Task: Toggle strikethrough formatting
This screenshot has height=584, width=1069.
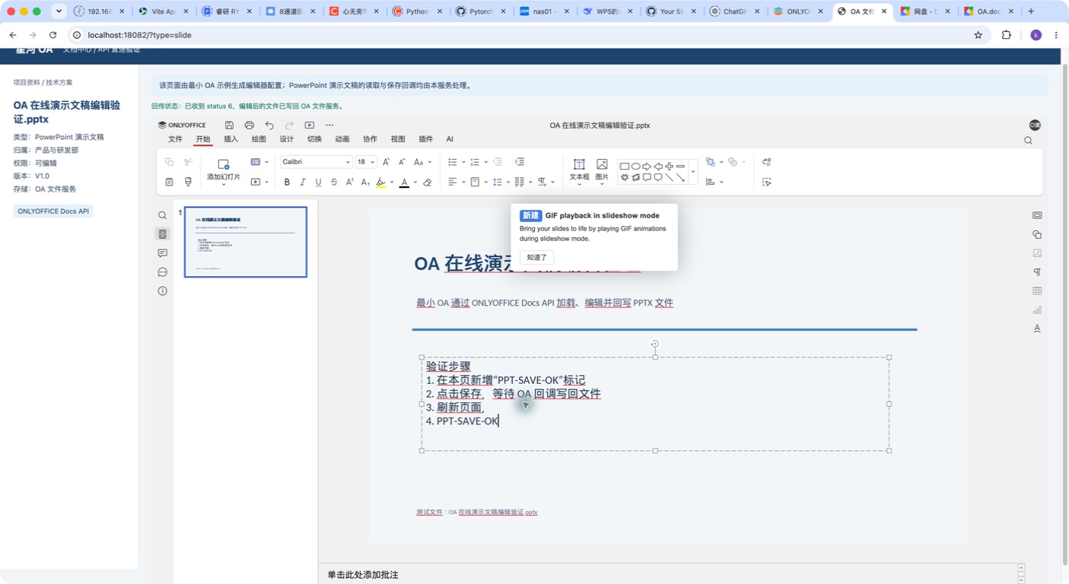Action: click(x=334, y=182)
